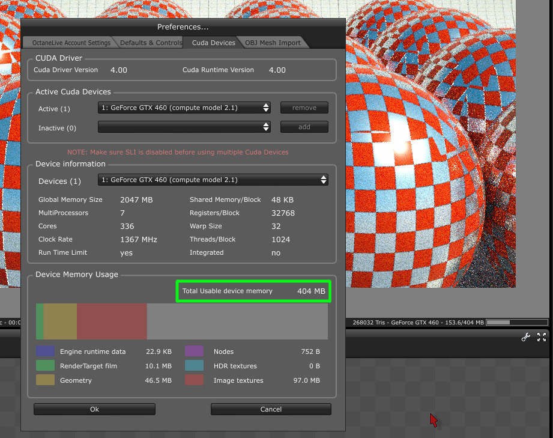Click the 'Preferences...' dialog title
Viewport: 553px width, 438px height.
tap(183, 27)
